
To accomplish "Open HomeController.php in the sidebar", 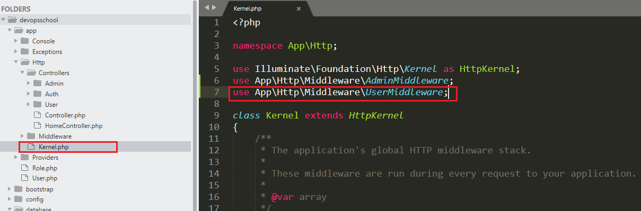I will pos(74,126).
